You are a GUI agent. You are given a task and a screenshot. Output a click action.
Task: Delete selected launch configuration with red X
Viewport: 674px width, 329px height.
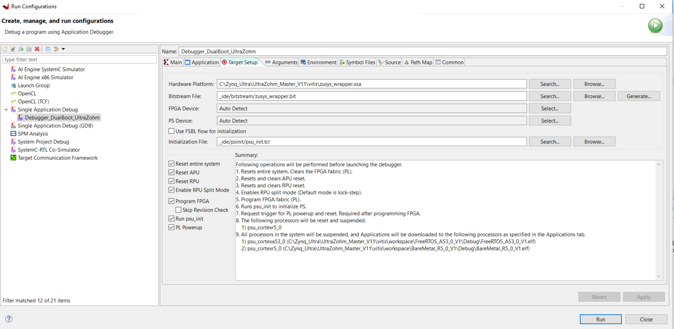[37, 49]
